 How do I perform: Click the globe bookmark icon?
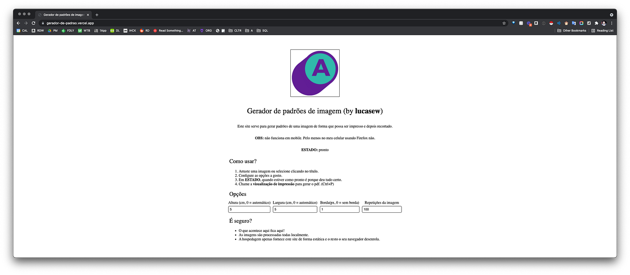[x=218, y=31]
